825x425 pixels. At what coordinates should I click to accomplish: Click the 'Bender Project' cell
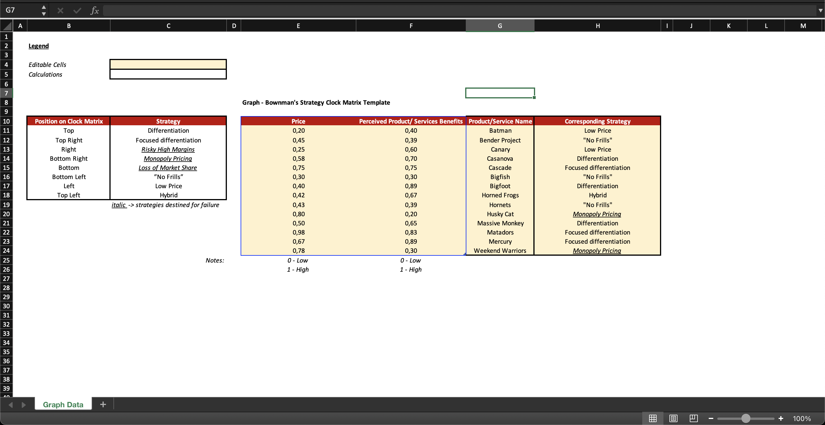click(x=500, y=140)
